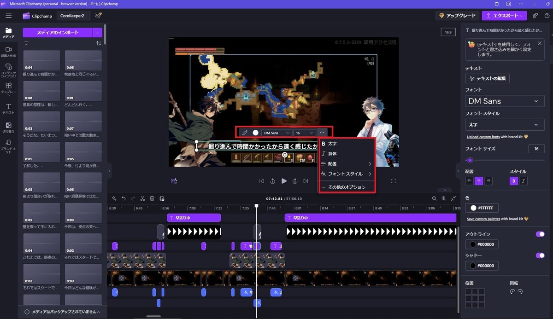The image size is (553, 319).
Task: Click the play button under the preview
Action: click(284, 181)
